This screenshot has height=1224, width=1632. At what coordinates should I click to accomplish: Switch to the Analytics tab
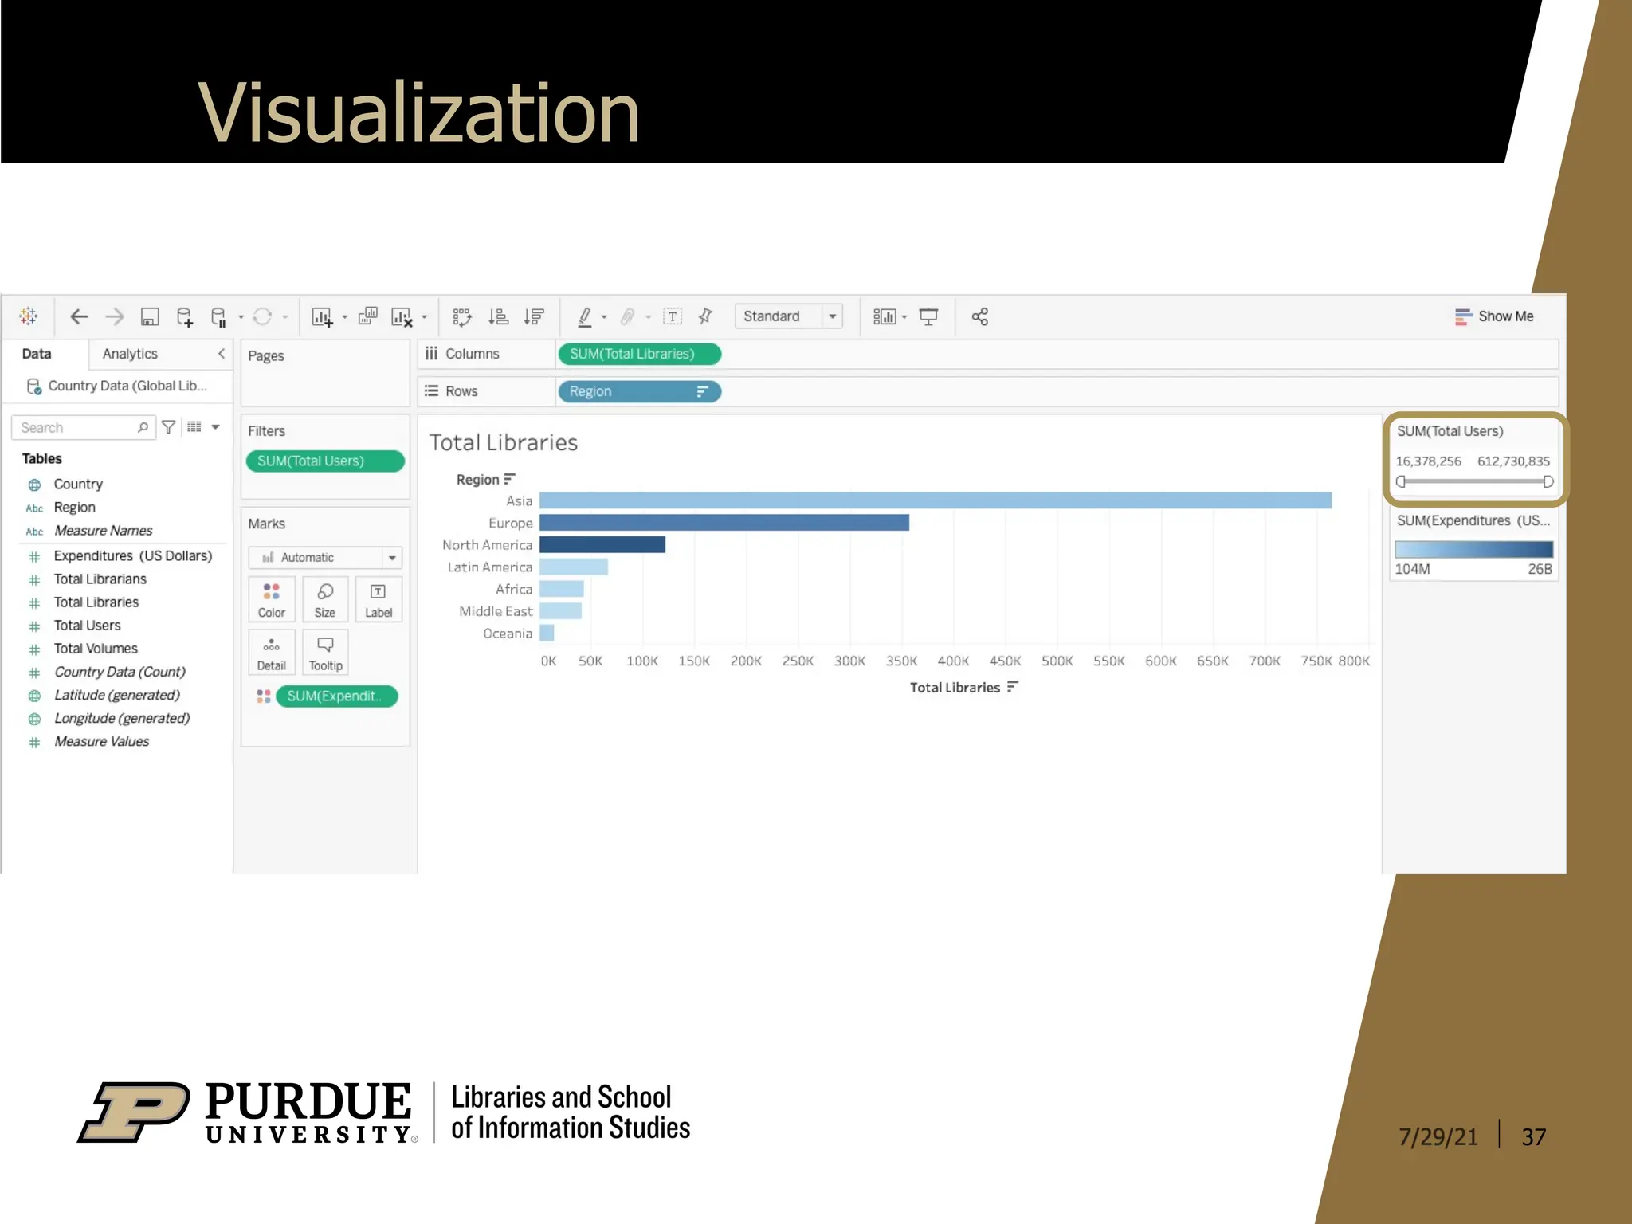[130, 354]
